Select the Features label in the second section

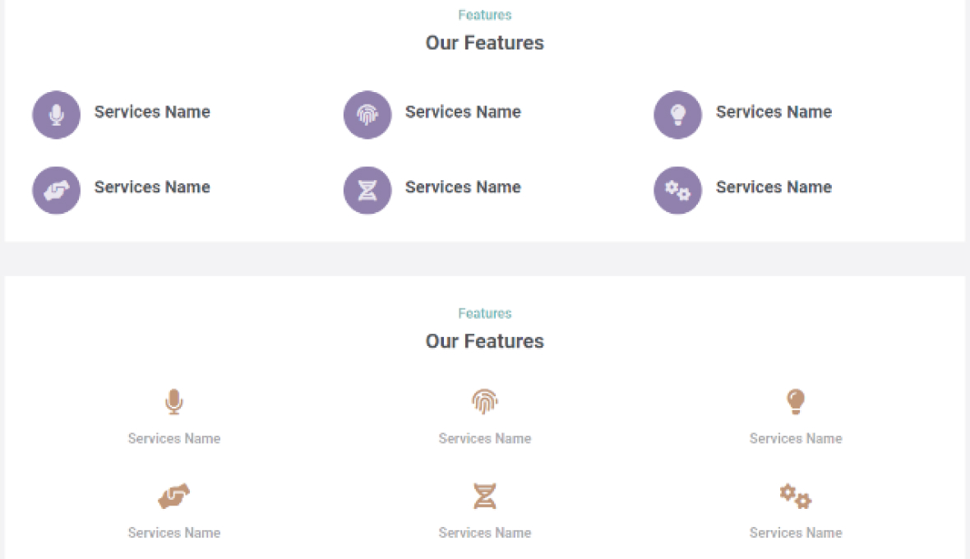point(484,313)
